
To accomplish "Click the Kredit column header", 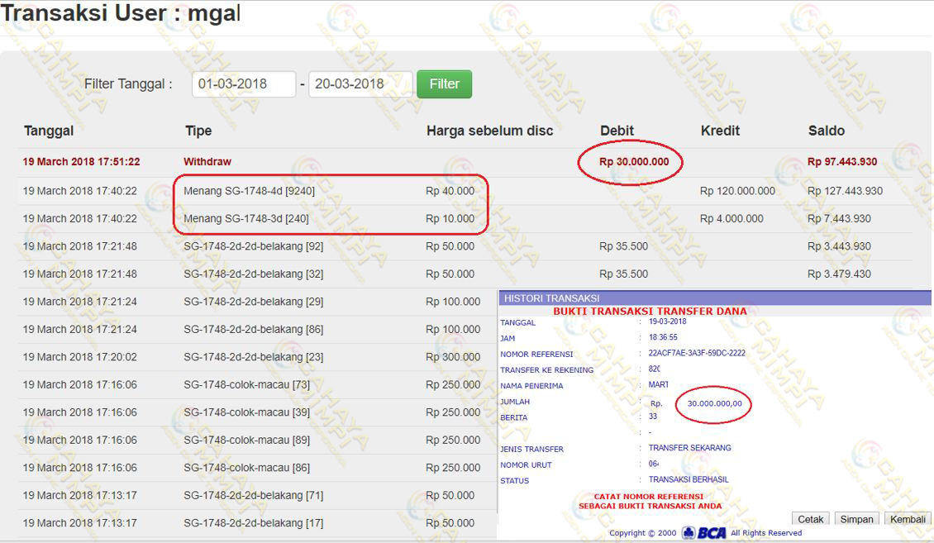I will (x=720, y=131).
